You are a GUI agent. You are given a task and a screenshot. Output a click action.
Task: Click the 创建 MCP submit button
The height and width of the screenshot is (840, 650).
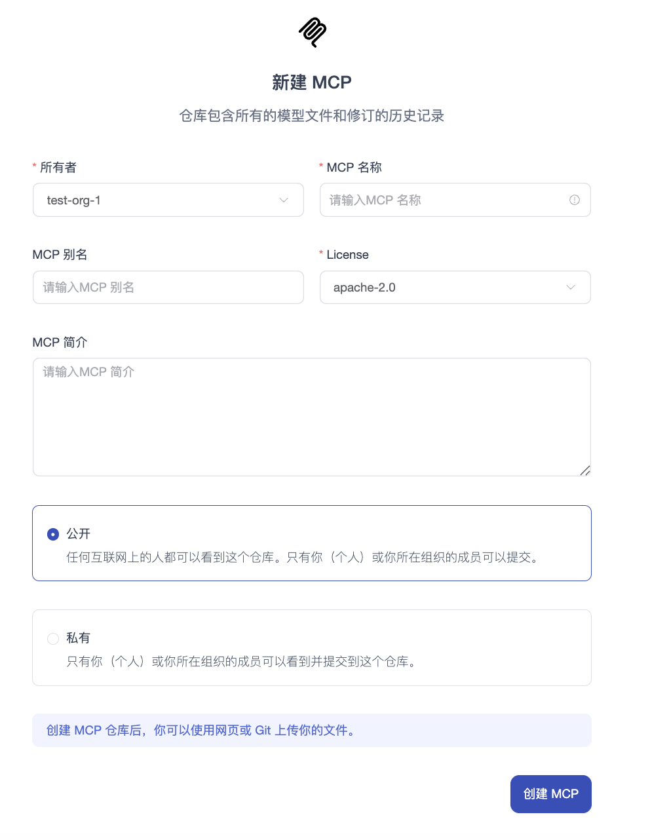550,793
